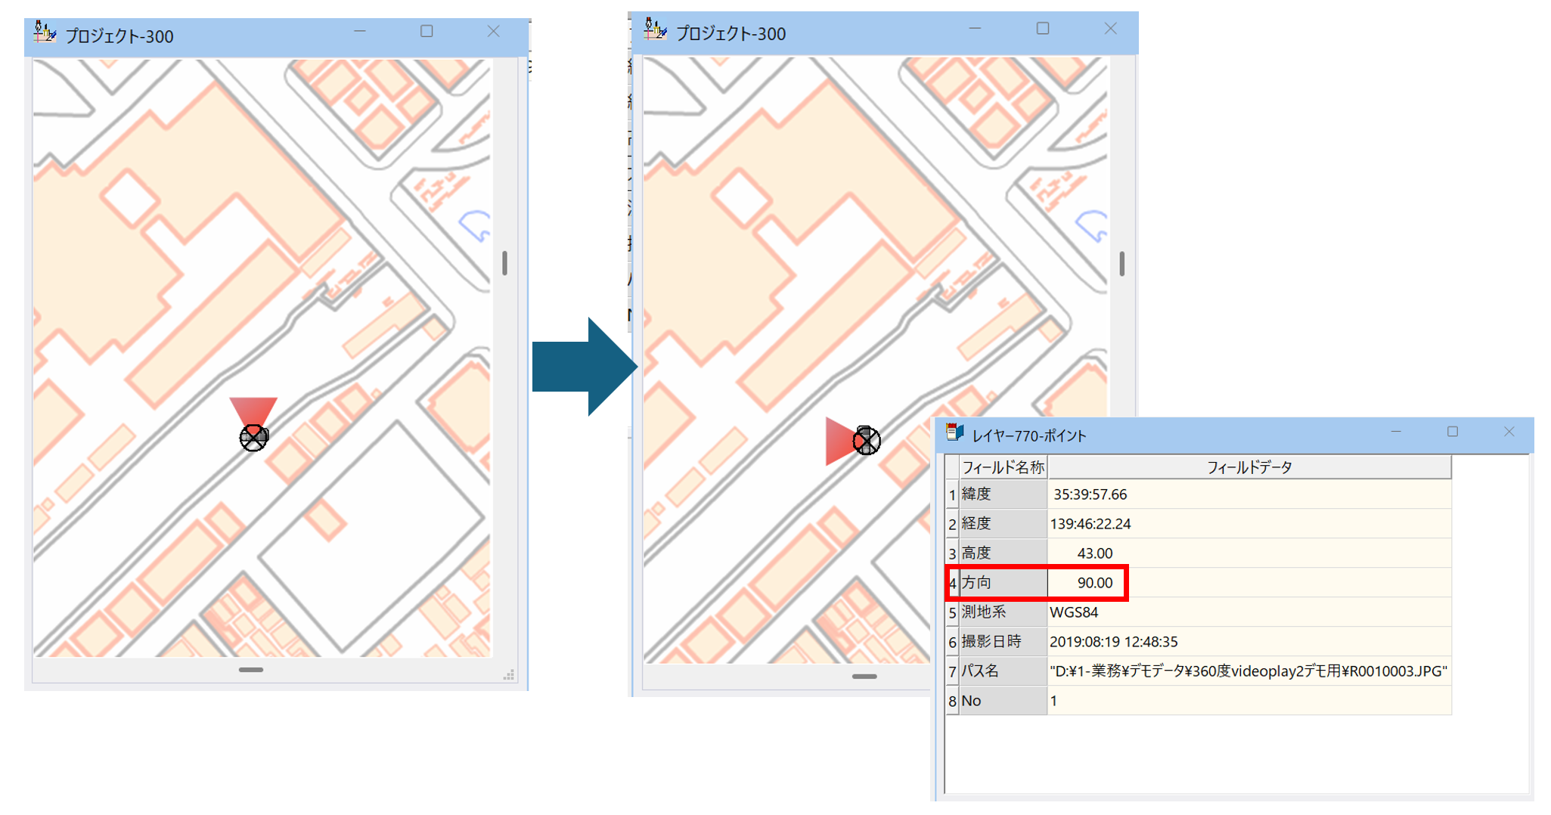This screenshot has height=815, width=1551.
Task: Minimize the right プロジェクト-300 window
Action: pyautogui.click(x=975, y=29)
